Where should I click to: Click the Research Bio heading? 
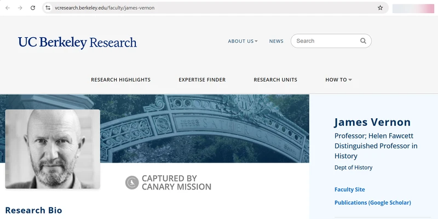point(33,210)
